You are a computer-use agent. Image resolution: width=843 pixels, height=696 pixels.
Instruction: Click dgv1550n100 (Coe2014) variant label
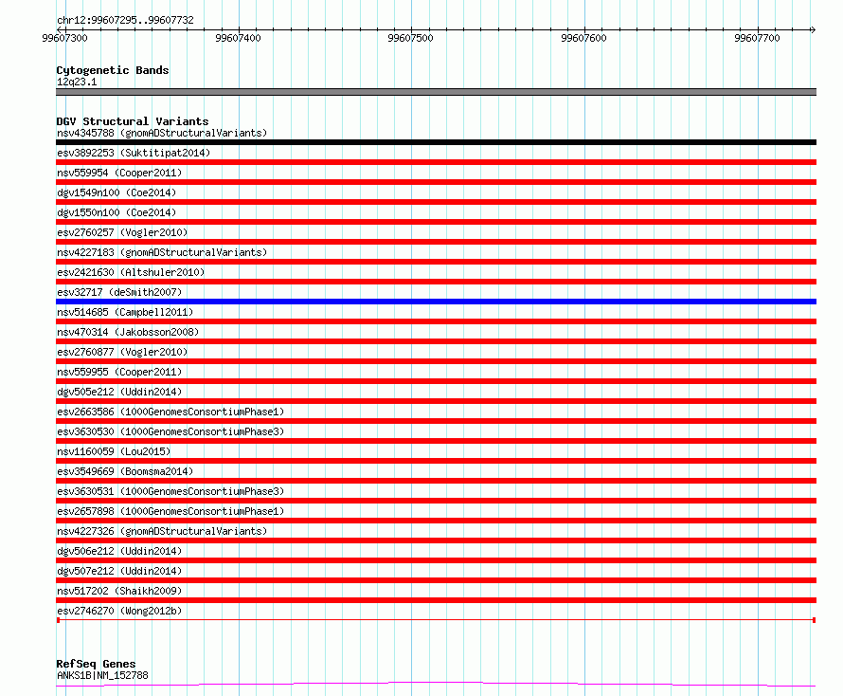(x=117, y=212)
